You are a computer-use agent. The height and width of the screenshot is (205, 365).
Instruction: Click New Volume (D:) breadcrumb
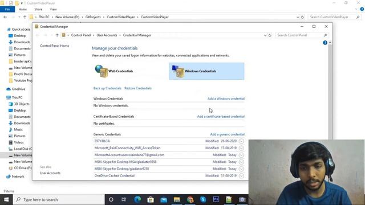(67, 17)
